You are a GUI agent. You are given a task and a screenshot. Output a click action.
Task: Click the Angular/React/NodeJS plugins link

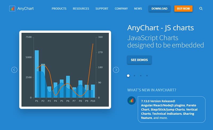click(x=163, y=105)
